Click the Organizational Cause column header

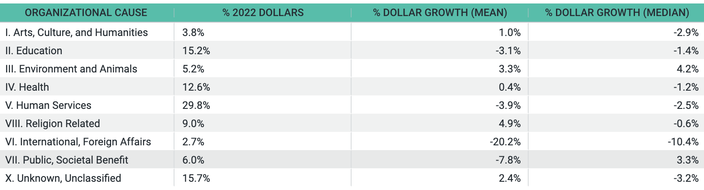[x=86, y=13]
